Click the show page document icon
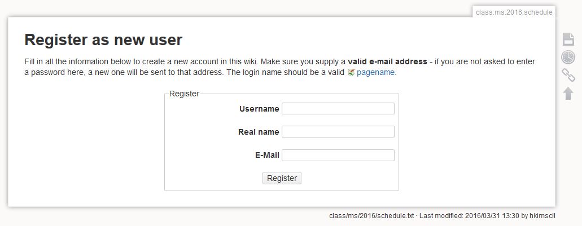The width and height of the screenshot is (582, 226). 568,39
